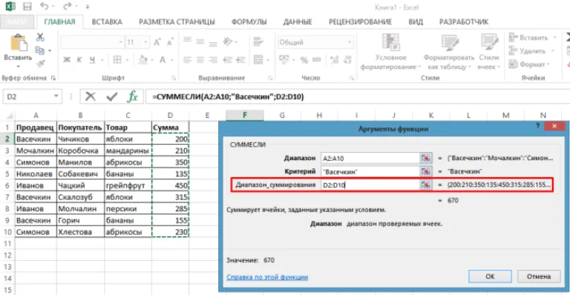Click Диапазон_суммирования range selector icon
This screenshot has height=295, width=570.
(426, 185)
